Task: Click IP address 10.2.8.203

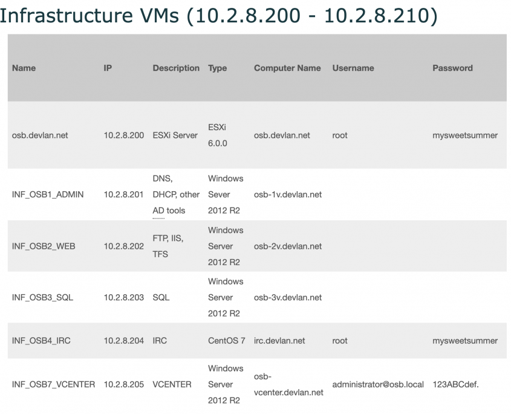Action: [x=124, y=297]
